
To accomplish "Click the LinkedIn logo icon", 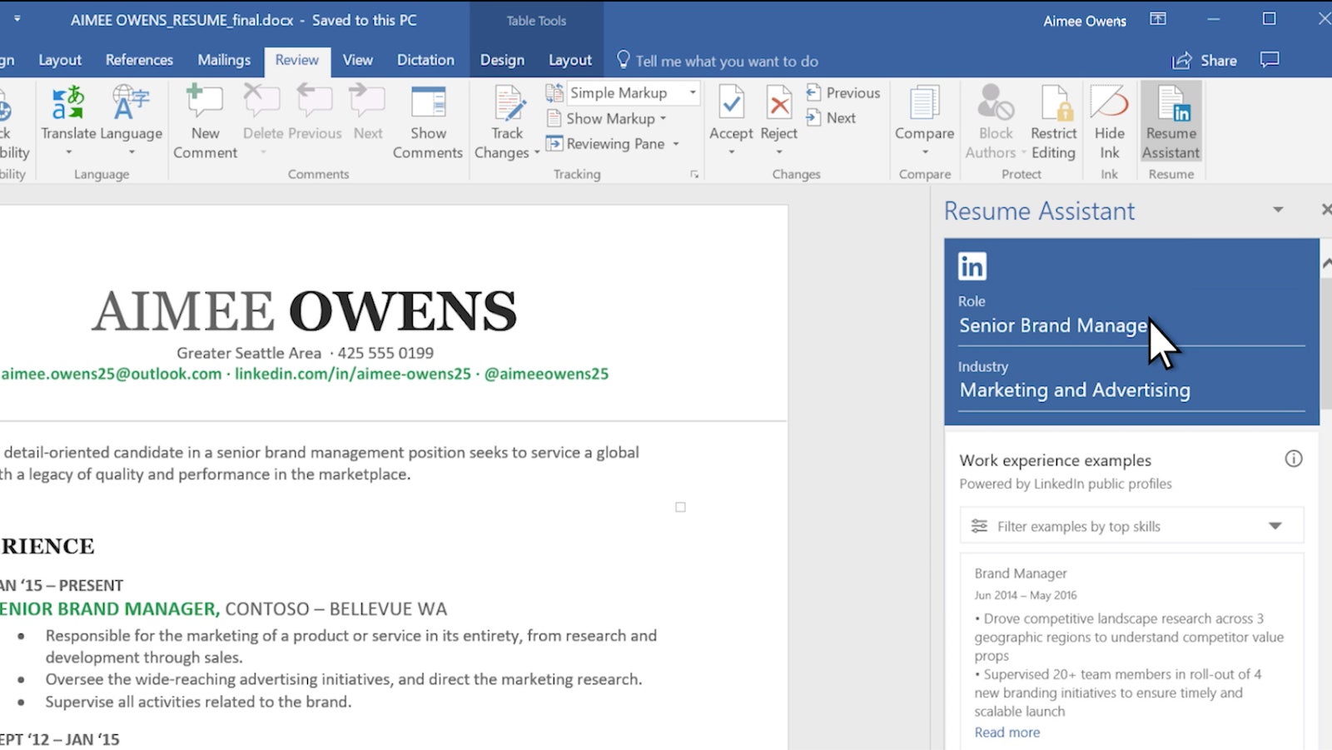I will tap(972, 266).
